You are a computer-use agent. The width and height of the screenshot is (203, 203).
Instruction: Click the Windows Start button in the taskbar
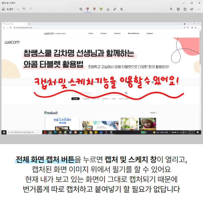[x=4, y=132]
